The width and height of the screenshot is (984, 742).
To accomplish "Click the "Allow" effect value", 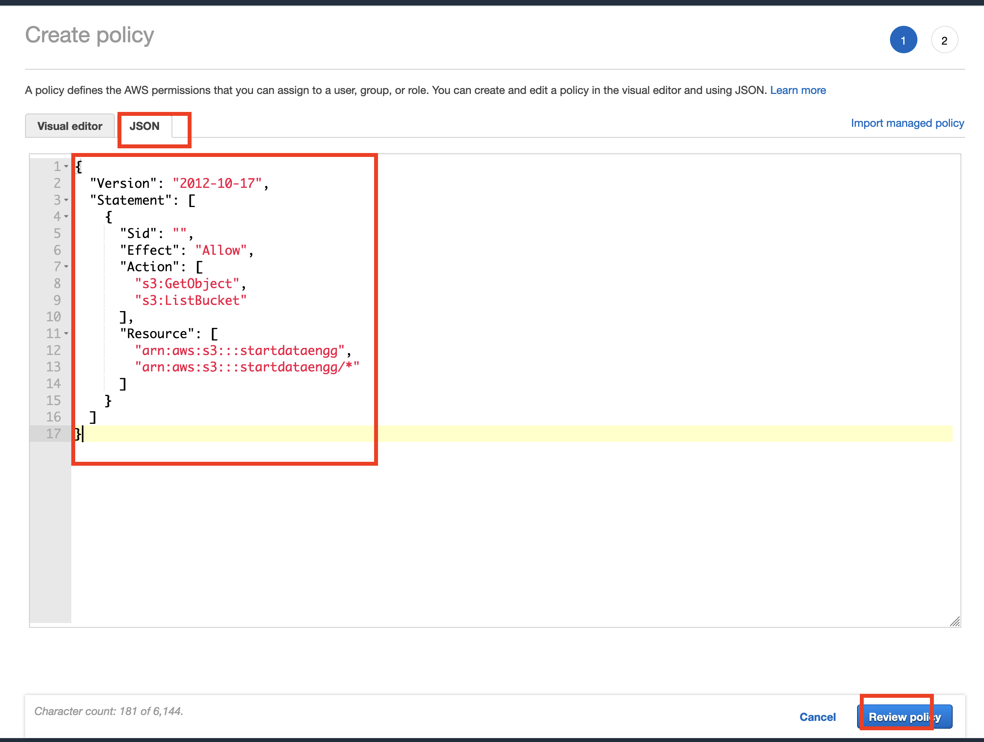I will 221,250.
